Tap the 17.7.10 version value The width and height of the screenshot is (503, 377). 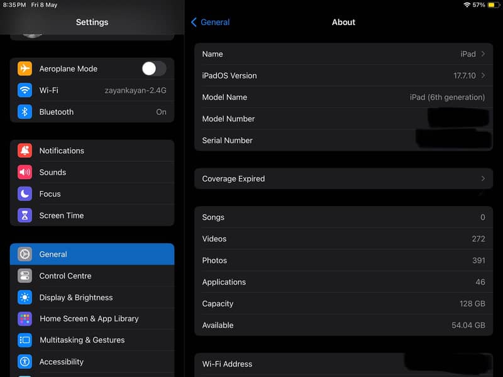465,75
